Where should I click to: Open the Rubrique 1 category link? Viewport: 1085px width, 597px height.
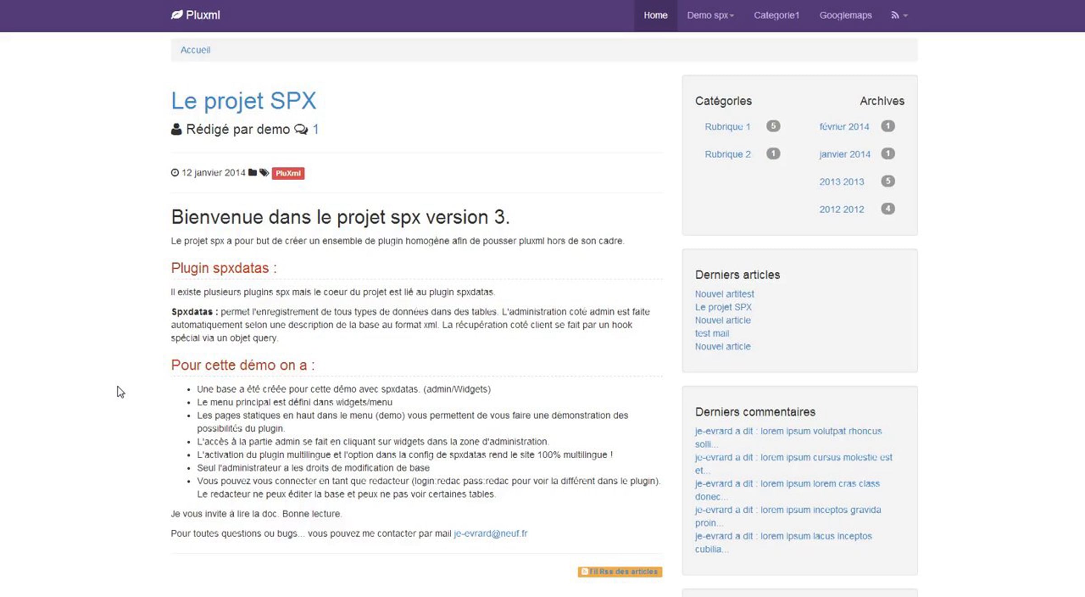pyautogui.click(x=727, y=127)
